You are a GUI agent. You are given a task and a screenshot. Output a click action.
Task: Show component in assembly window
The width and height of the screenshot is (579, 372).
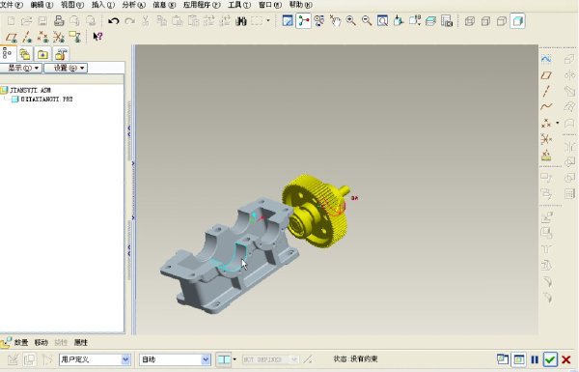click(519, 359)
